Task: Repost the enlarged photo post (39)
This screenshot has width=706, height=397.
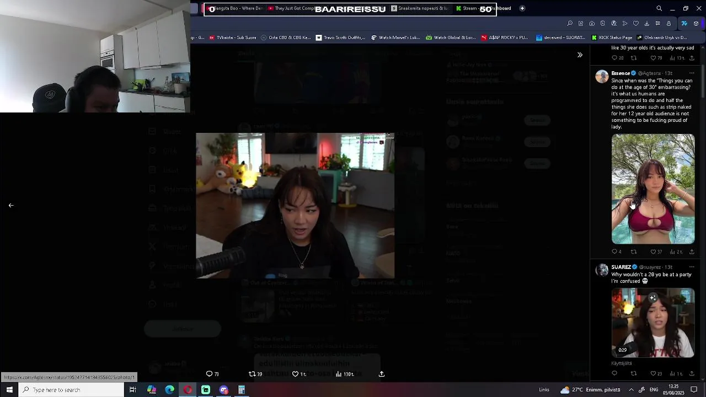Action: tap(255, 374)
